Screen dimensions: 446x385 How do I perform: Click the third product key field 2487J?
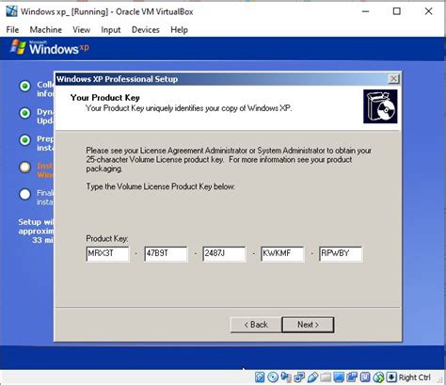[224, 253]
